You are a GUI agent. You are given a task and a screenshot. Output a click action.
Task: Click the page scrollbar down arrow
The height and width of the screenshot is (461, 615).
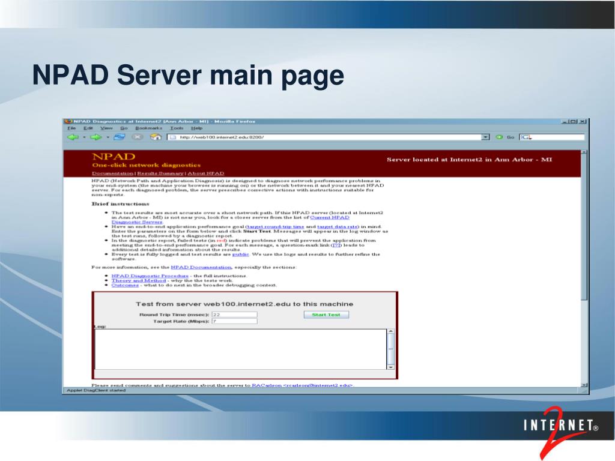pyautogui.click(x=584, y=385)
